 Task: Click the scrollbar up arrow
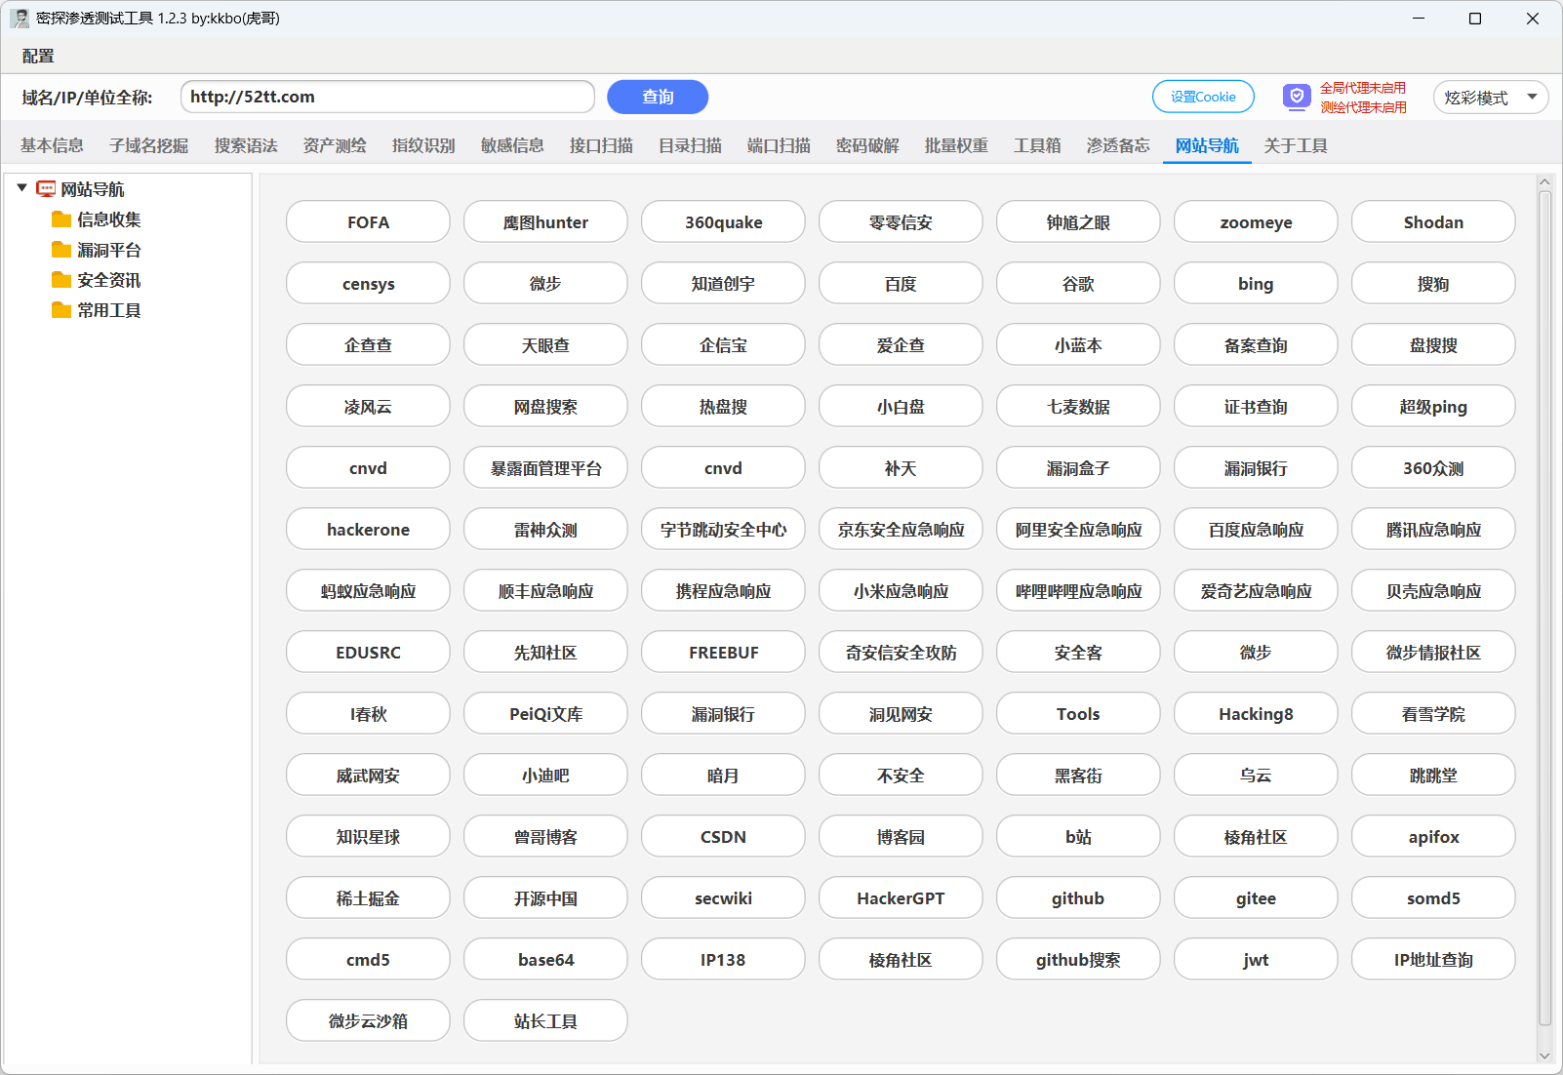(x=1544, y=181)
